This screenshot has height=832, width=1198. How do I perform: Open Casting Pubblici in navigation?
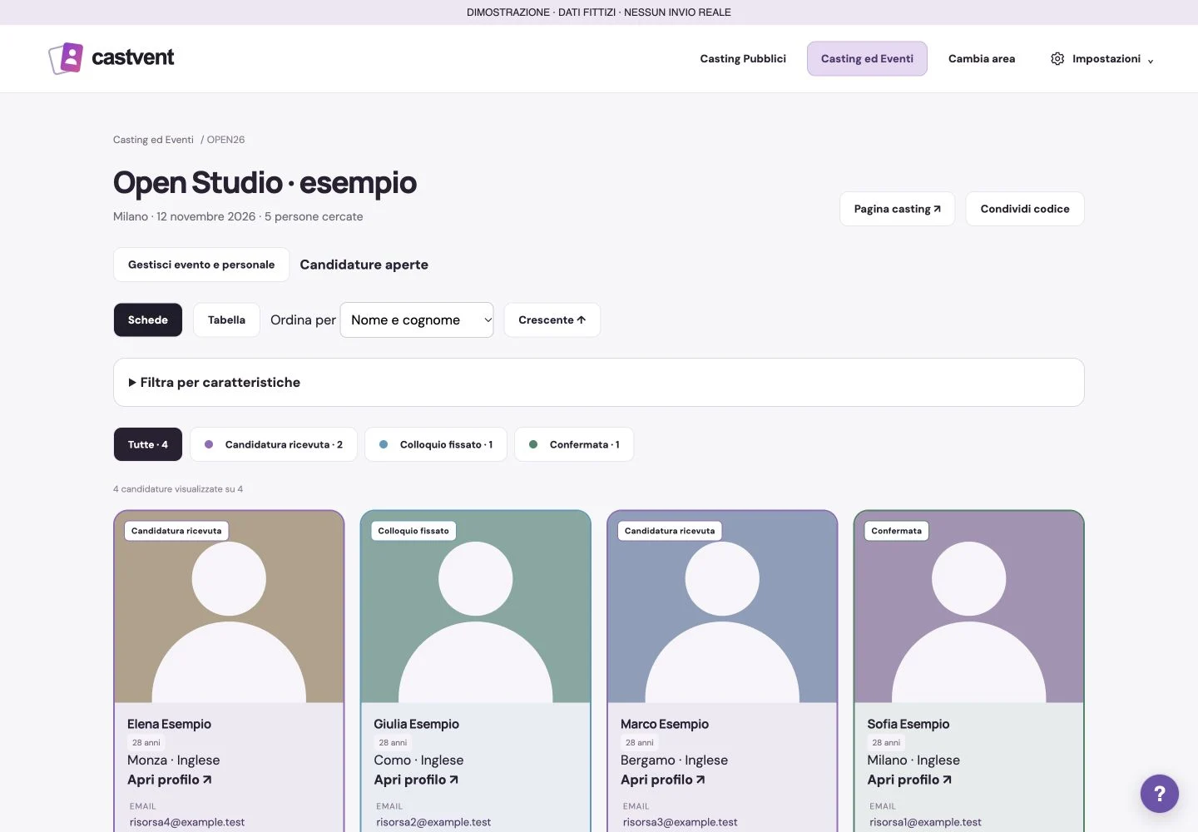[x=743, y=59]
